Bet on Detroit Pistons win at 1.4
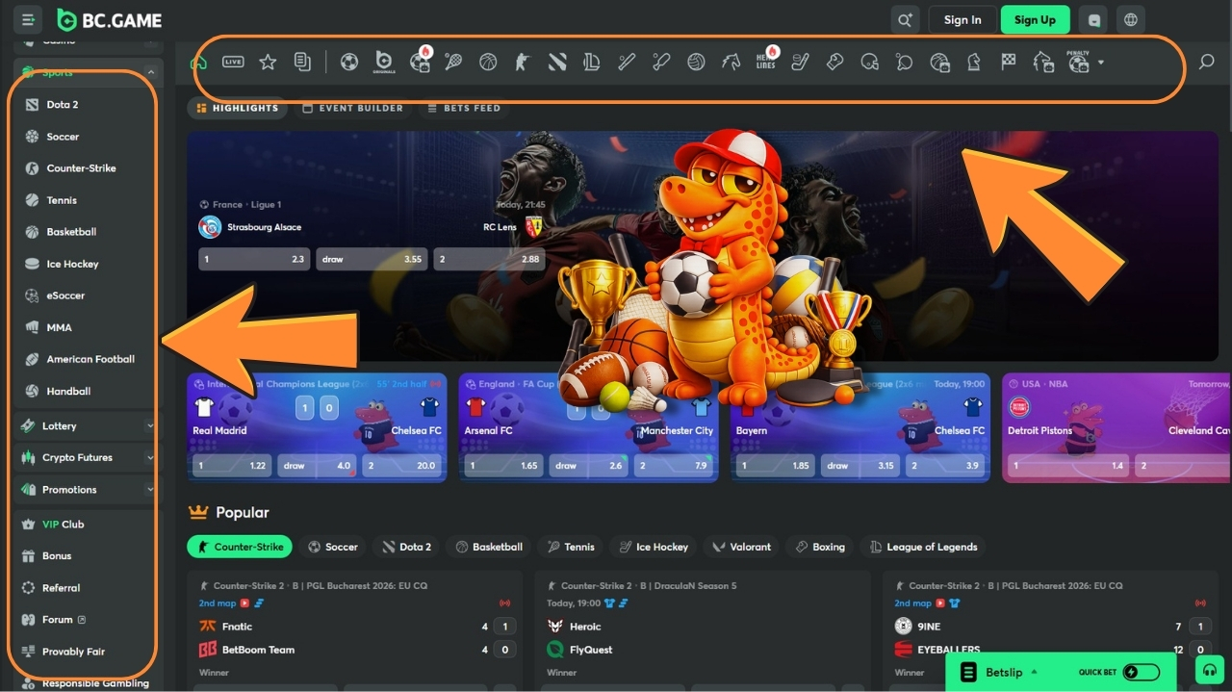Screen dimensions: 1232x692 coord(1066,465)
